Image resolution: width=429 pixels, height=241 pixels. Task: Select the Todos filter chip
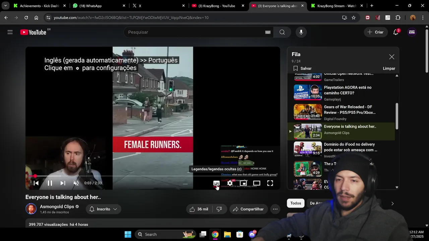coord(296,203)
